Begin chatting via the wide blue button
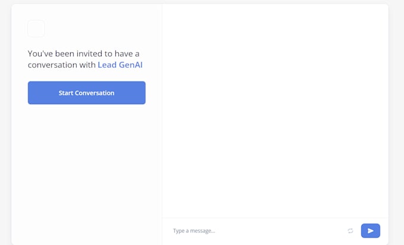 pyautogui.click(x=86, y=93)
